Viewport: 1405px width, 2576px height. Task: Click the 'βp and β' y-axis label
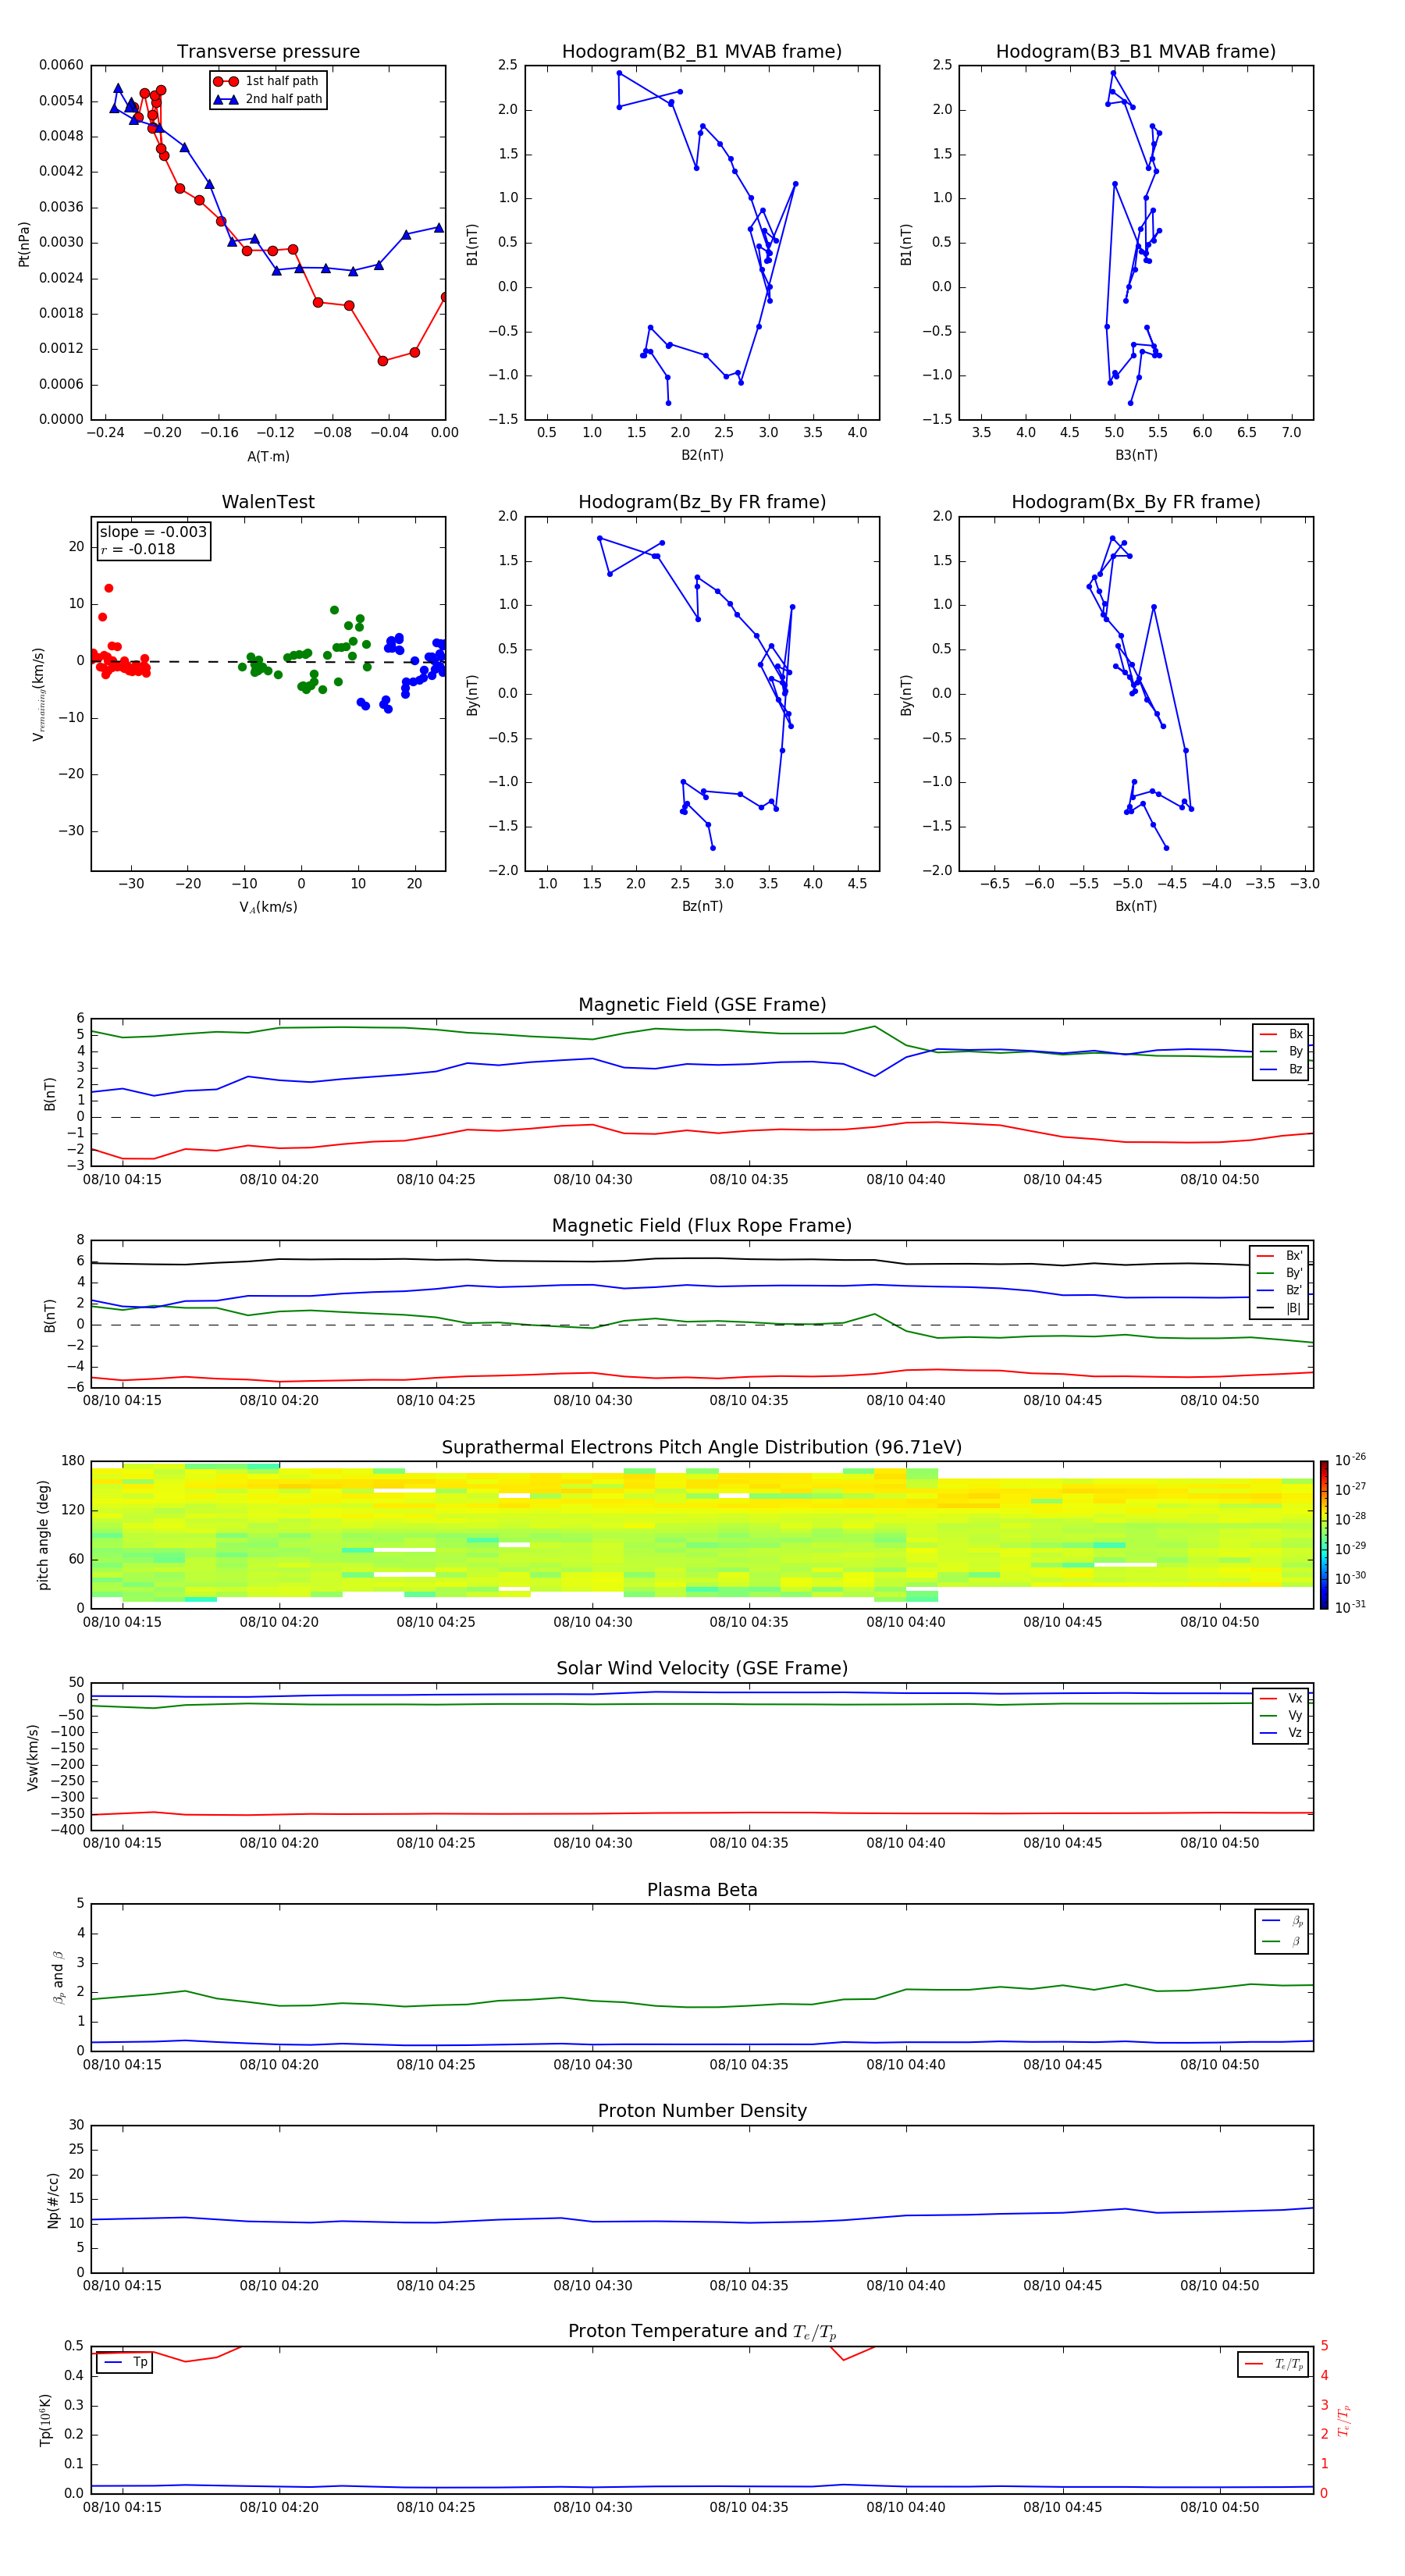click(58, 1977)
